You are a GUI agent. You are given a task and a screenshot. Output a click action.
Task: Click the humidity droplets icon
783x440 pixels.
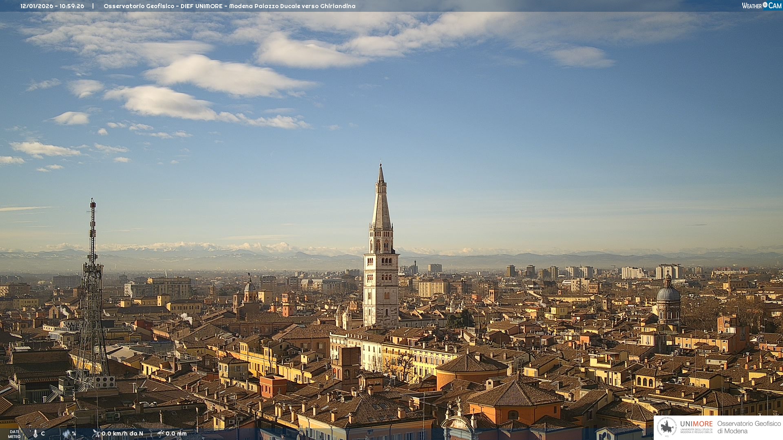pos(66,434)
